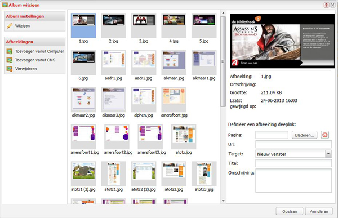Save the album with Opslaan
Image resolution: width=338 pixels, height=218 pixels.
click(290, 212)
